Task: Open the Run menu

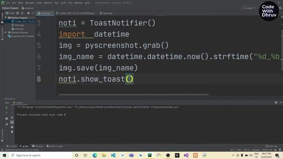Action: tap(57, 3)
